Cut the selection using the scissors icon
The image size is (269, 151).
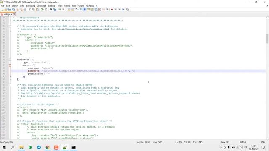tap(30, 9)
